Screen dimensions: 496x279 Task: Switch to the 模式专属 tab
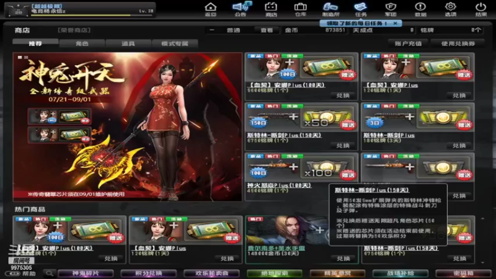click(175, 43)
